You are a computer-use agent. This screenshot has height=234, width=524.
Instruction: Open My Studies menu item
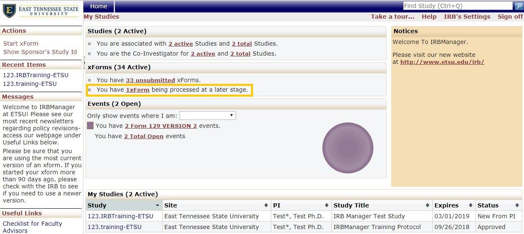101,17
